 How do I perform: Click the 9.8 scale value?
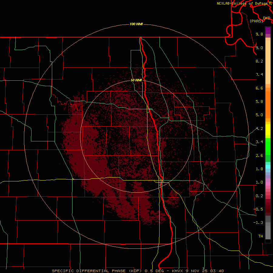(259, 34)
